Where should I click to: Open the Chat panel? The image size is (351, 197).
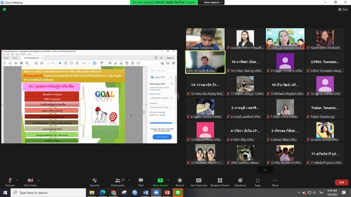[x=141, y=181]
